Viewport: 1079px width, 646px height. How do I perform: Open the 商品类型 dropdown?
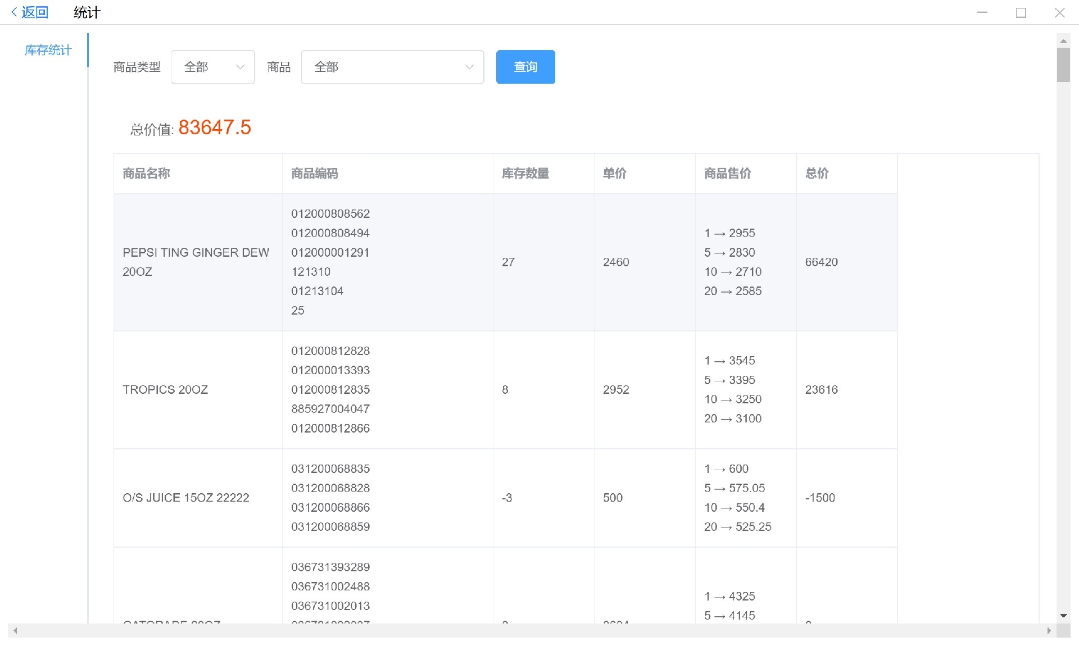[212, 67]
